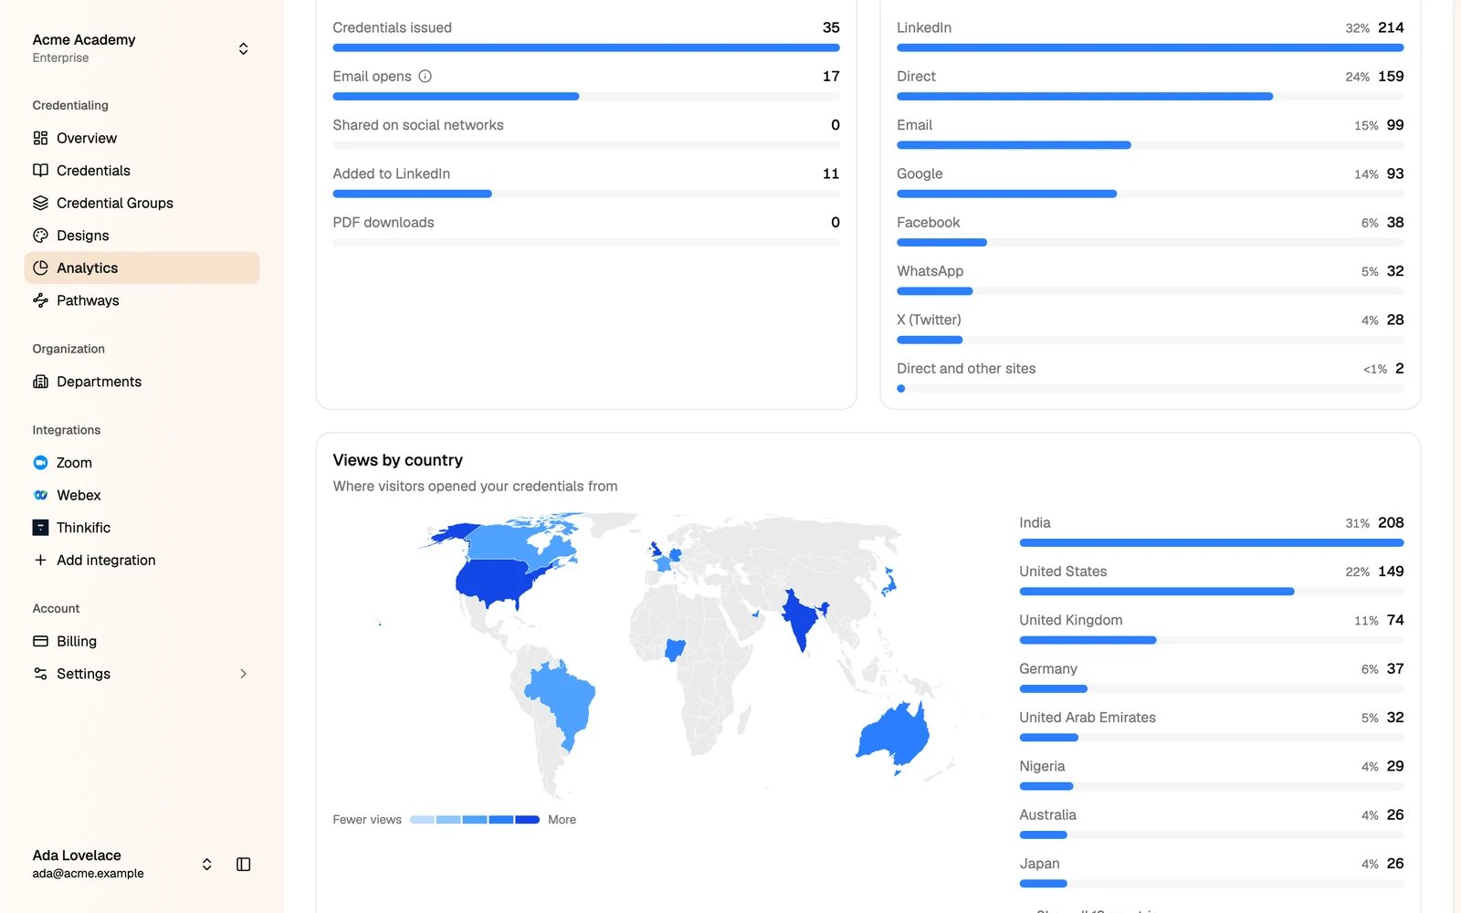Open the Zoom integration icon
The image size is (1461, 913).
point(40,463)
